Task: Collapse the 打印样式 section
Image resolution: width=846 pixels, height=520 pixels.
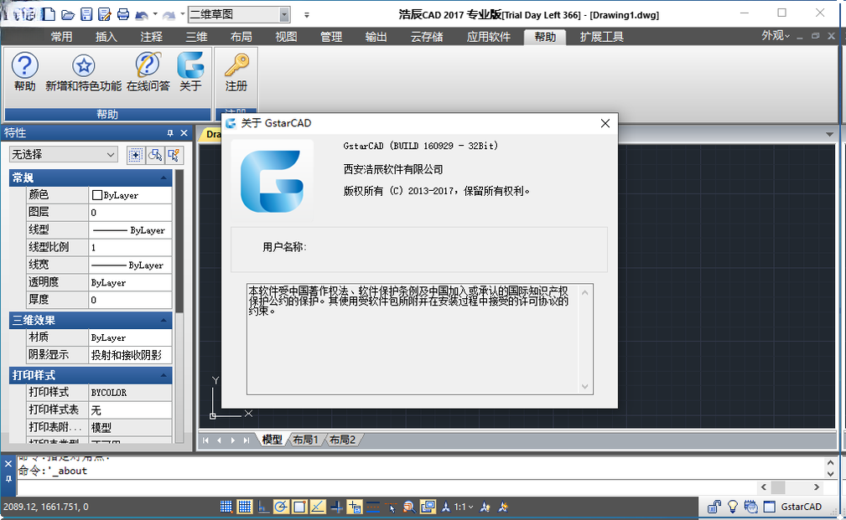Action: pyautogui.click(x=163, y=376)
